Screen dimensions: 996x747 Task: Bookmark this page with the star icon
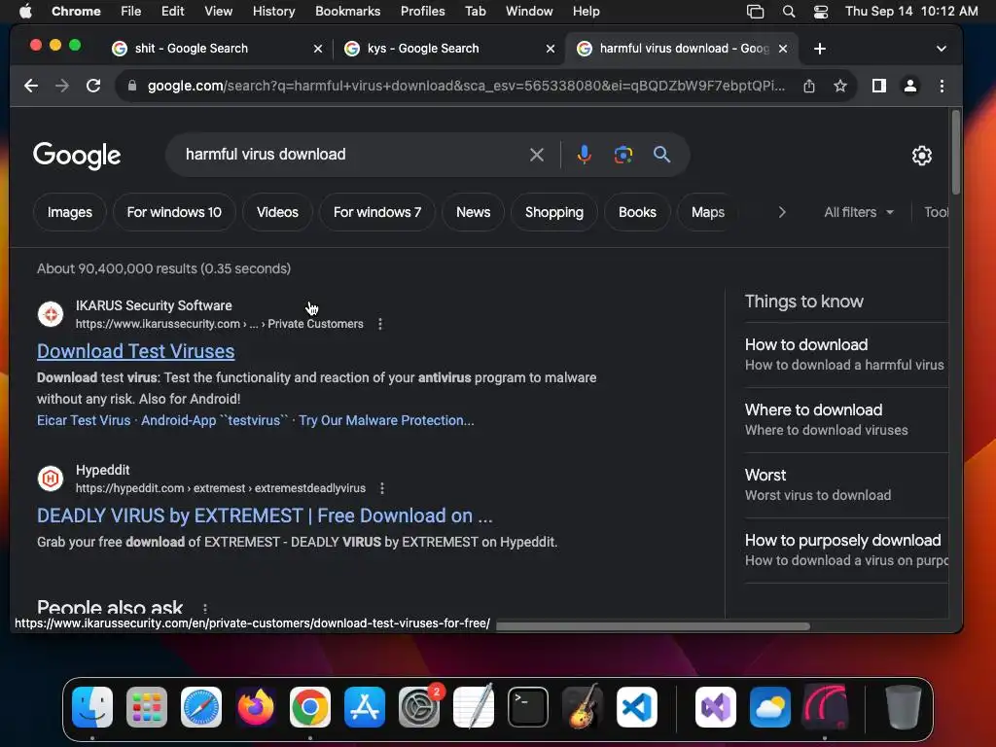tap(839, 86)
